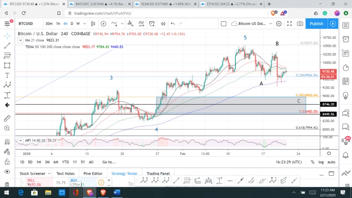
Task: Take a chart snapshot with camera icon
Action: (300, 24)
